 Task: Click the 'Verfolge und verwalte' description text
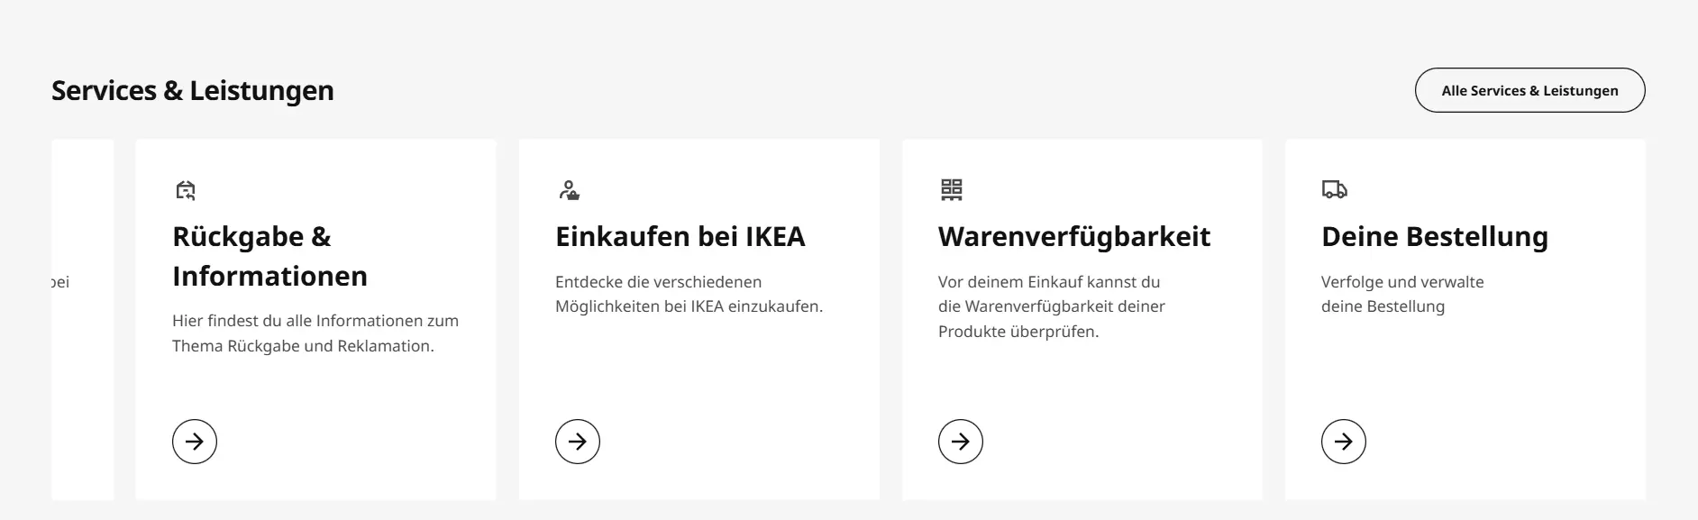(x=1402, y=294)
